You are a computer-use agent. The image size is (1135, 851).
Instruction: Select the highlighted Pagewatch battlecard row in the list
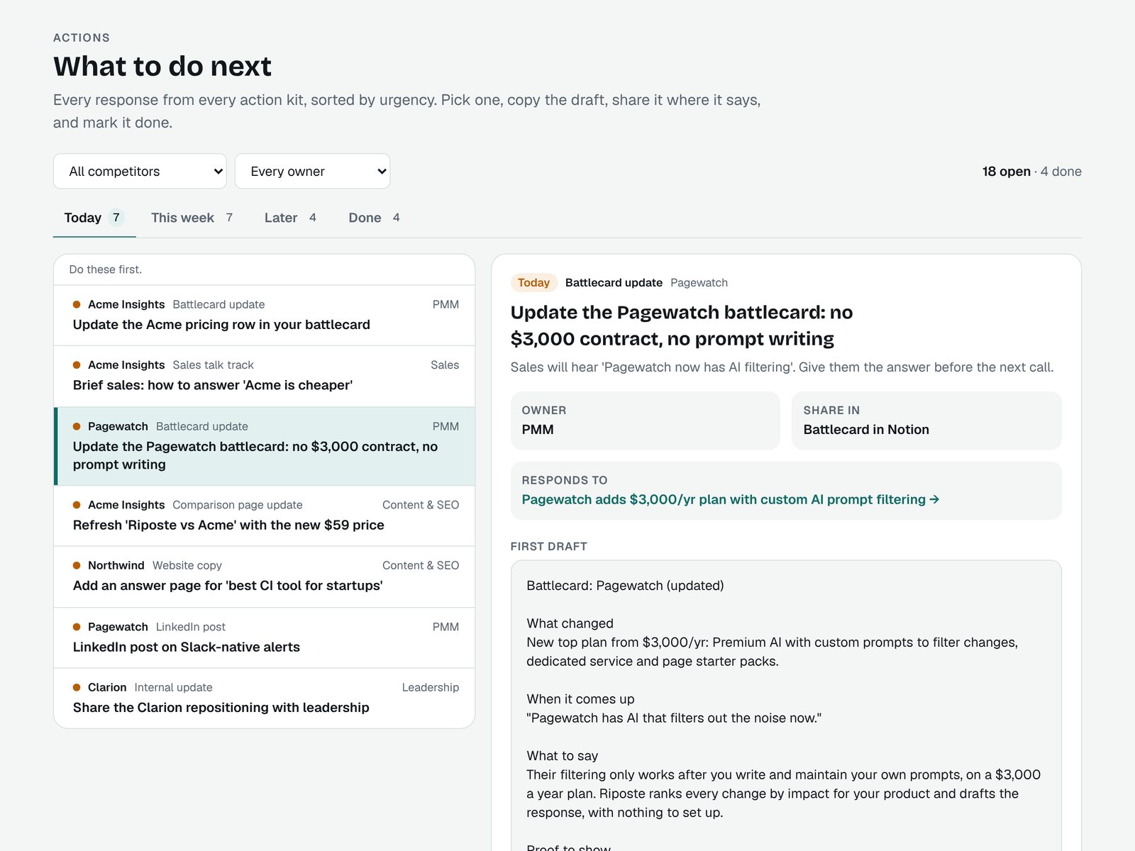(265, 446)
